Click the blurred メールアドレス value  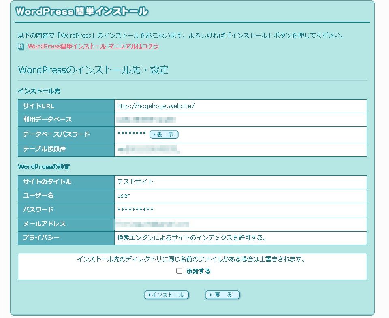[152, 224]
